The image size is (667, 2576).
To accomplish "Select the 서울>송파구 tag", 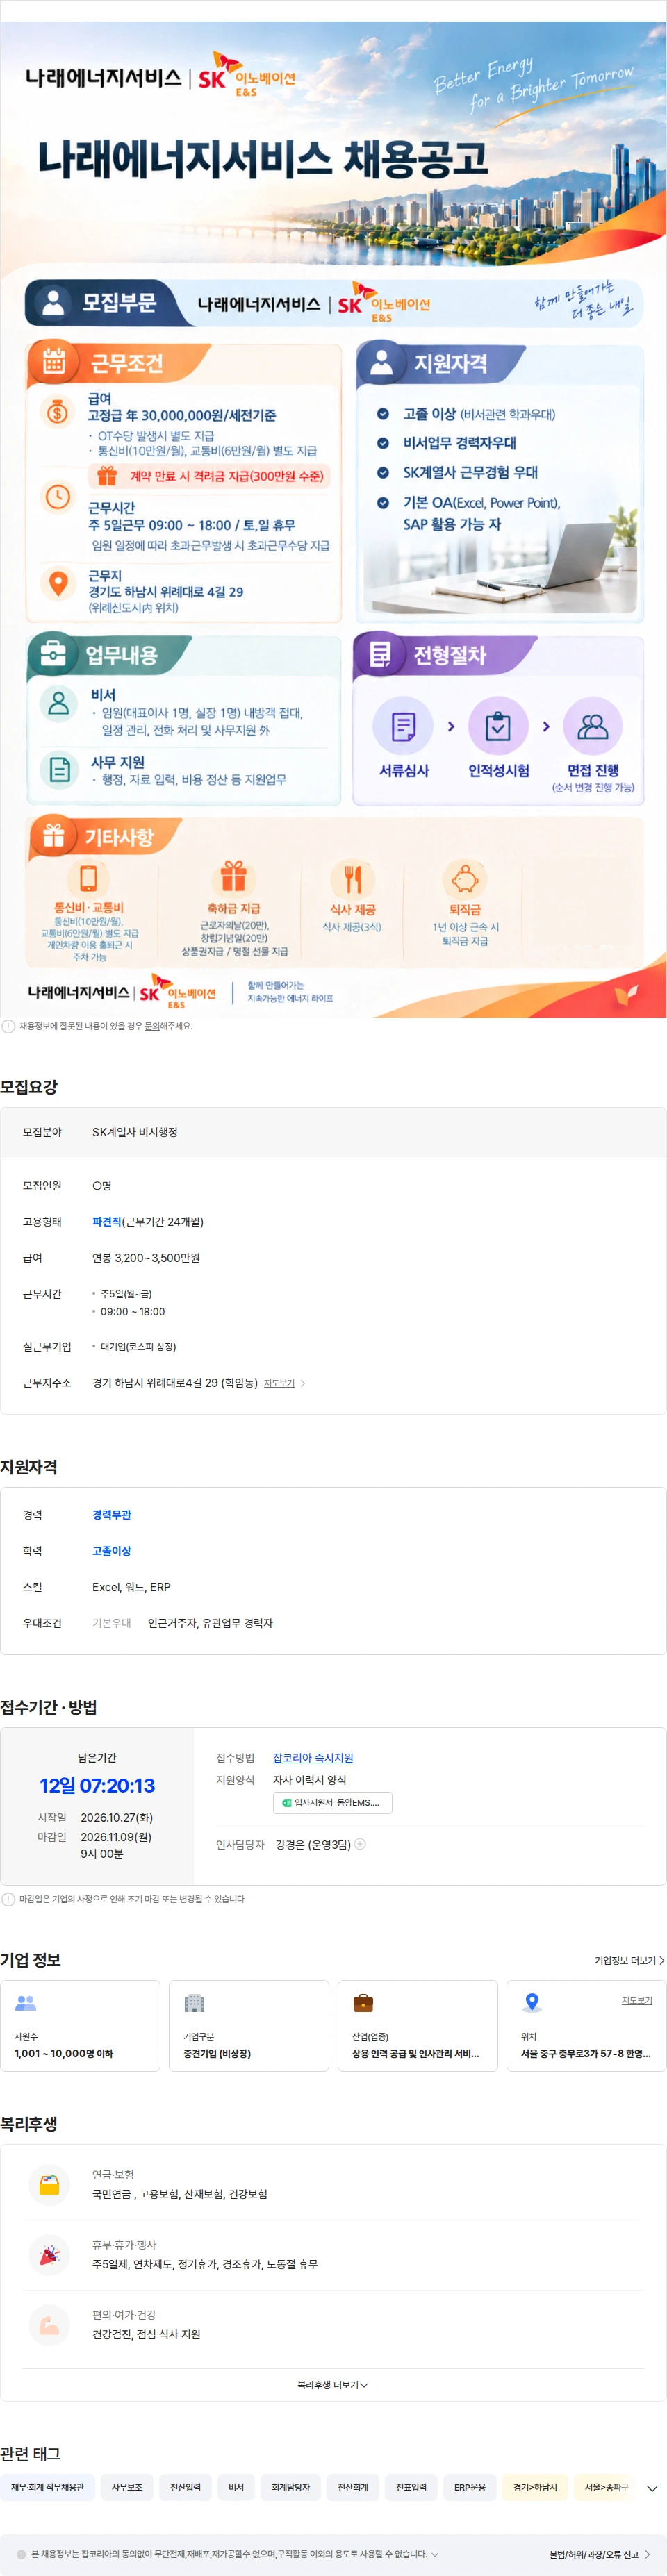I will pyautogui.click(x=606, y=2487).
